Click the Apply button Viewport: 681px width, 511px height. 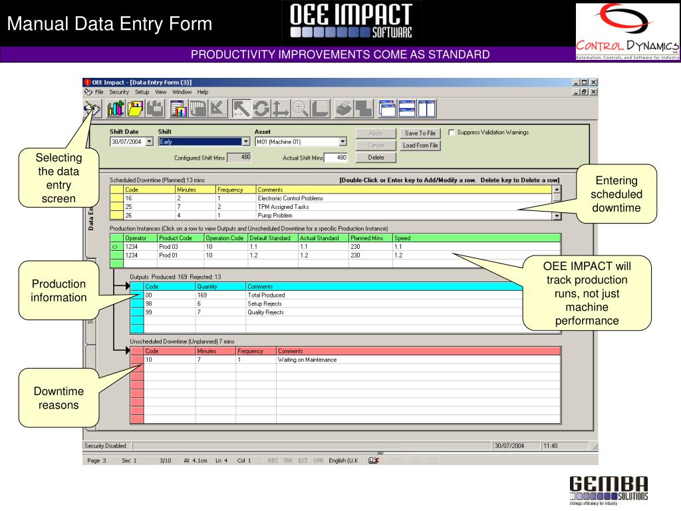(376, 133)
